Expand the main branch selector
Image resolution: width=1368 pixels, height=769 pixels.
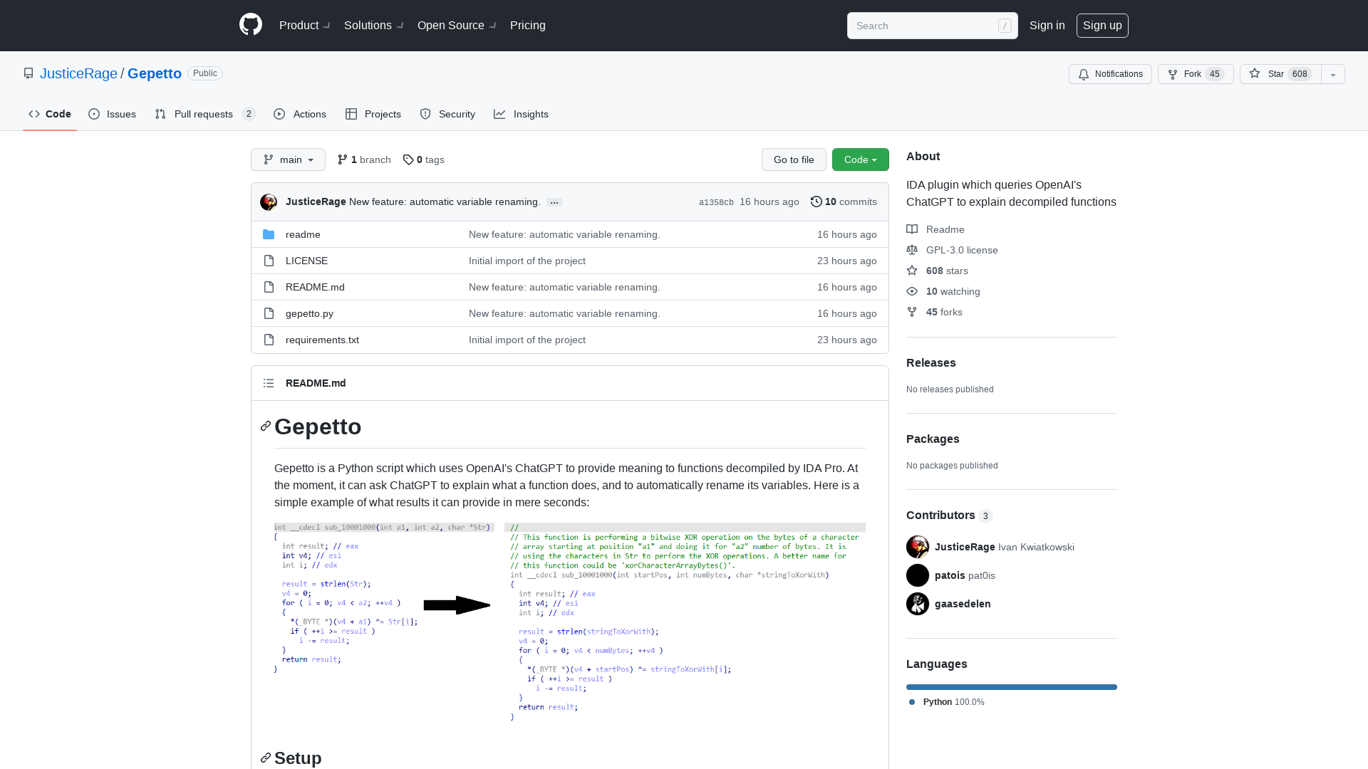point(288,159)
